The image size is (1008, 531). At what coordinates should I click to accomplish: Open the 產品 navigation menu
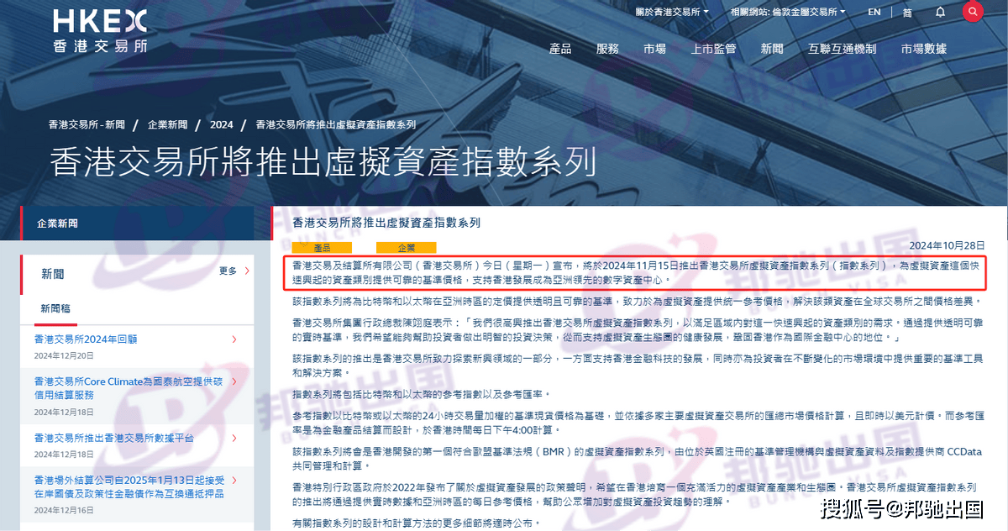pos(560,49)
